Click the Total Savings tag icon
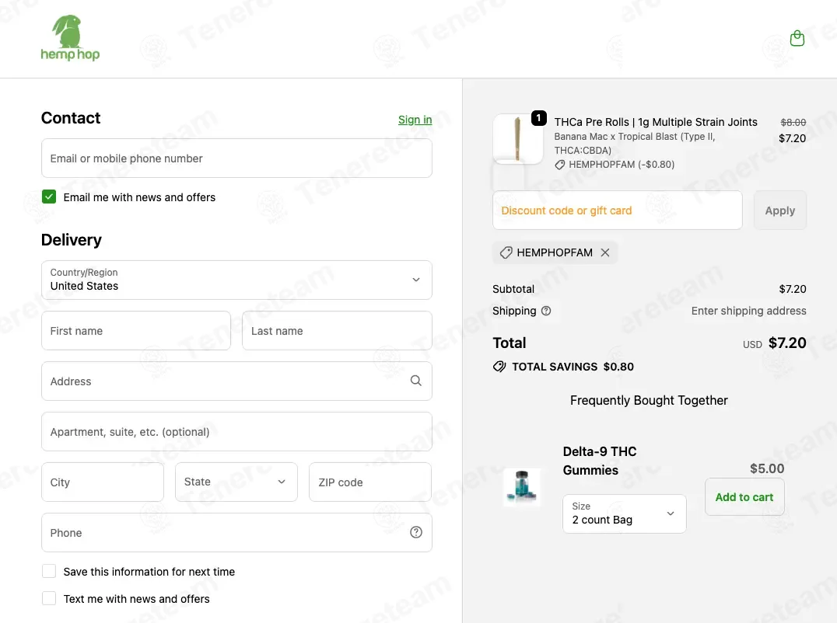 point(499,367)
